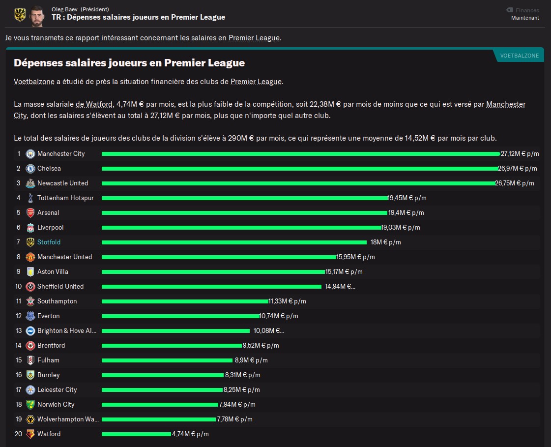Open Oleg Baev's portrait photo
The width and height of the screenshot is (551, 447).
37,16
